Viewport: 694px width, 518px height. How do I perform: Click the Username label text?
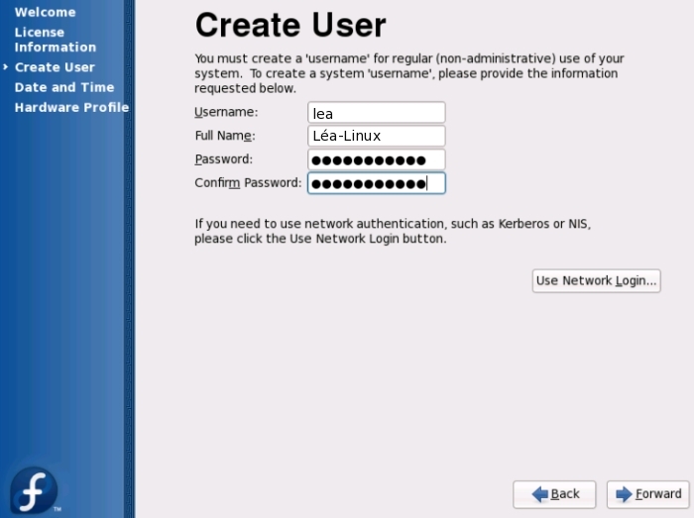[x=226, y=112]
